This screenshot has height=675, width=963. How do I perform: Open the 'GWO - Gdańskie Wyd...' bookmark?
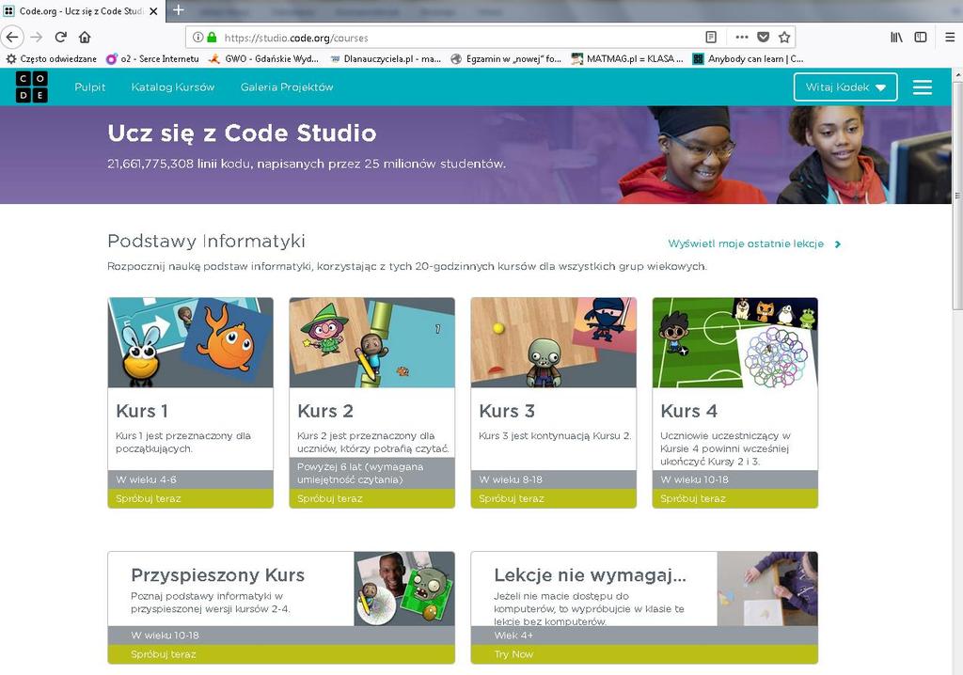point(264,59)
